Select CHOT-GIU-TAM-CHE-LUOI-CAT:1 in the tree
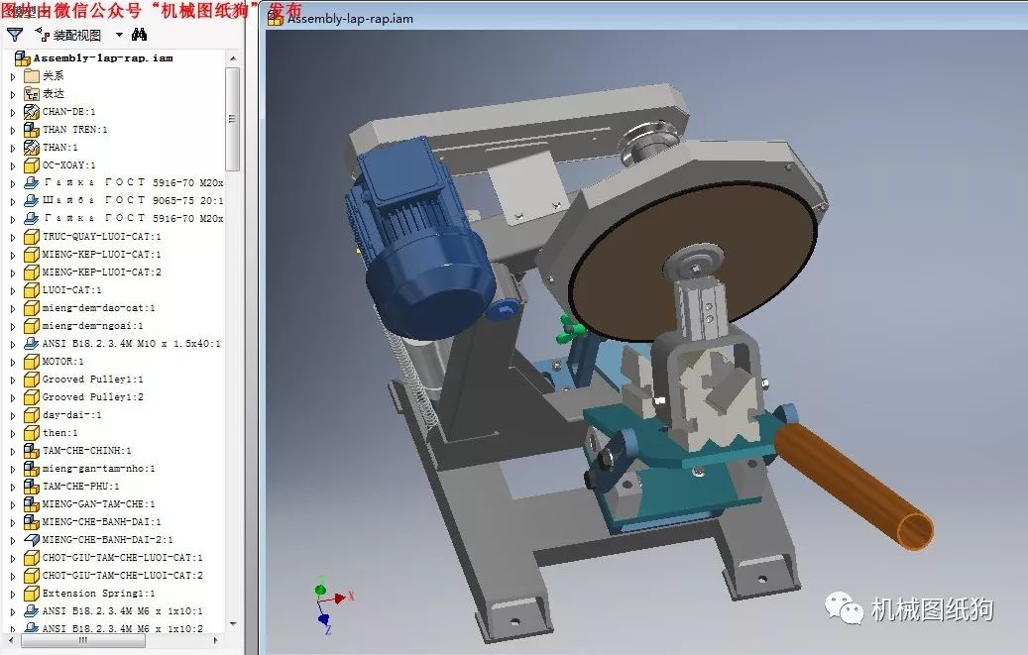Image resolution: width=1028 pixels, height=655 pixels. coord(123,557)
